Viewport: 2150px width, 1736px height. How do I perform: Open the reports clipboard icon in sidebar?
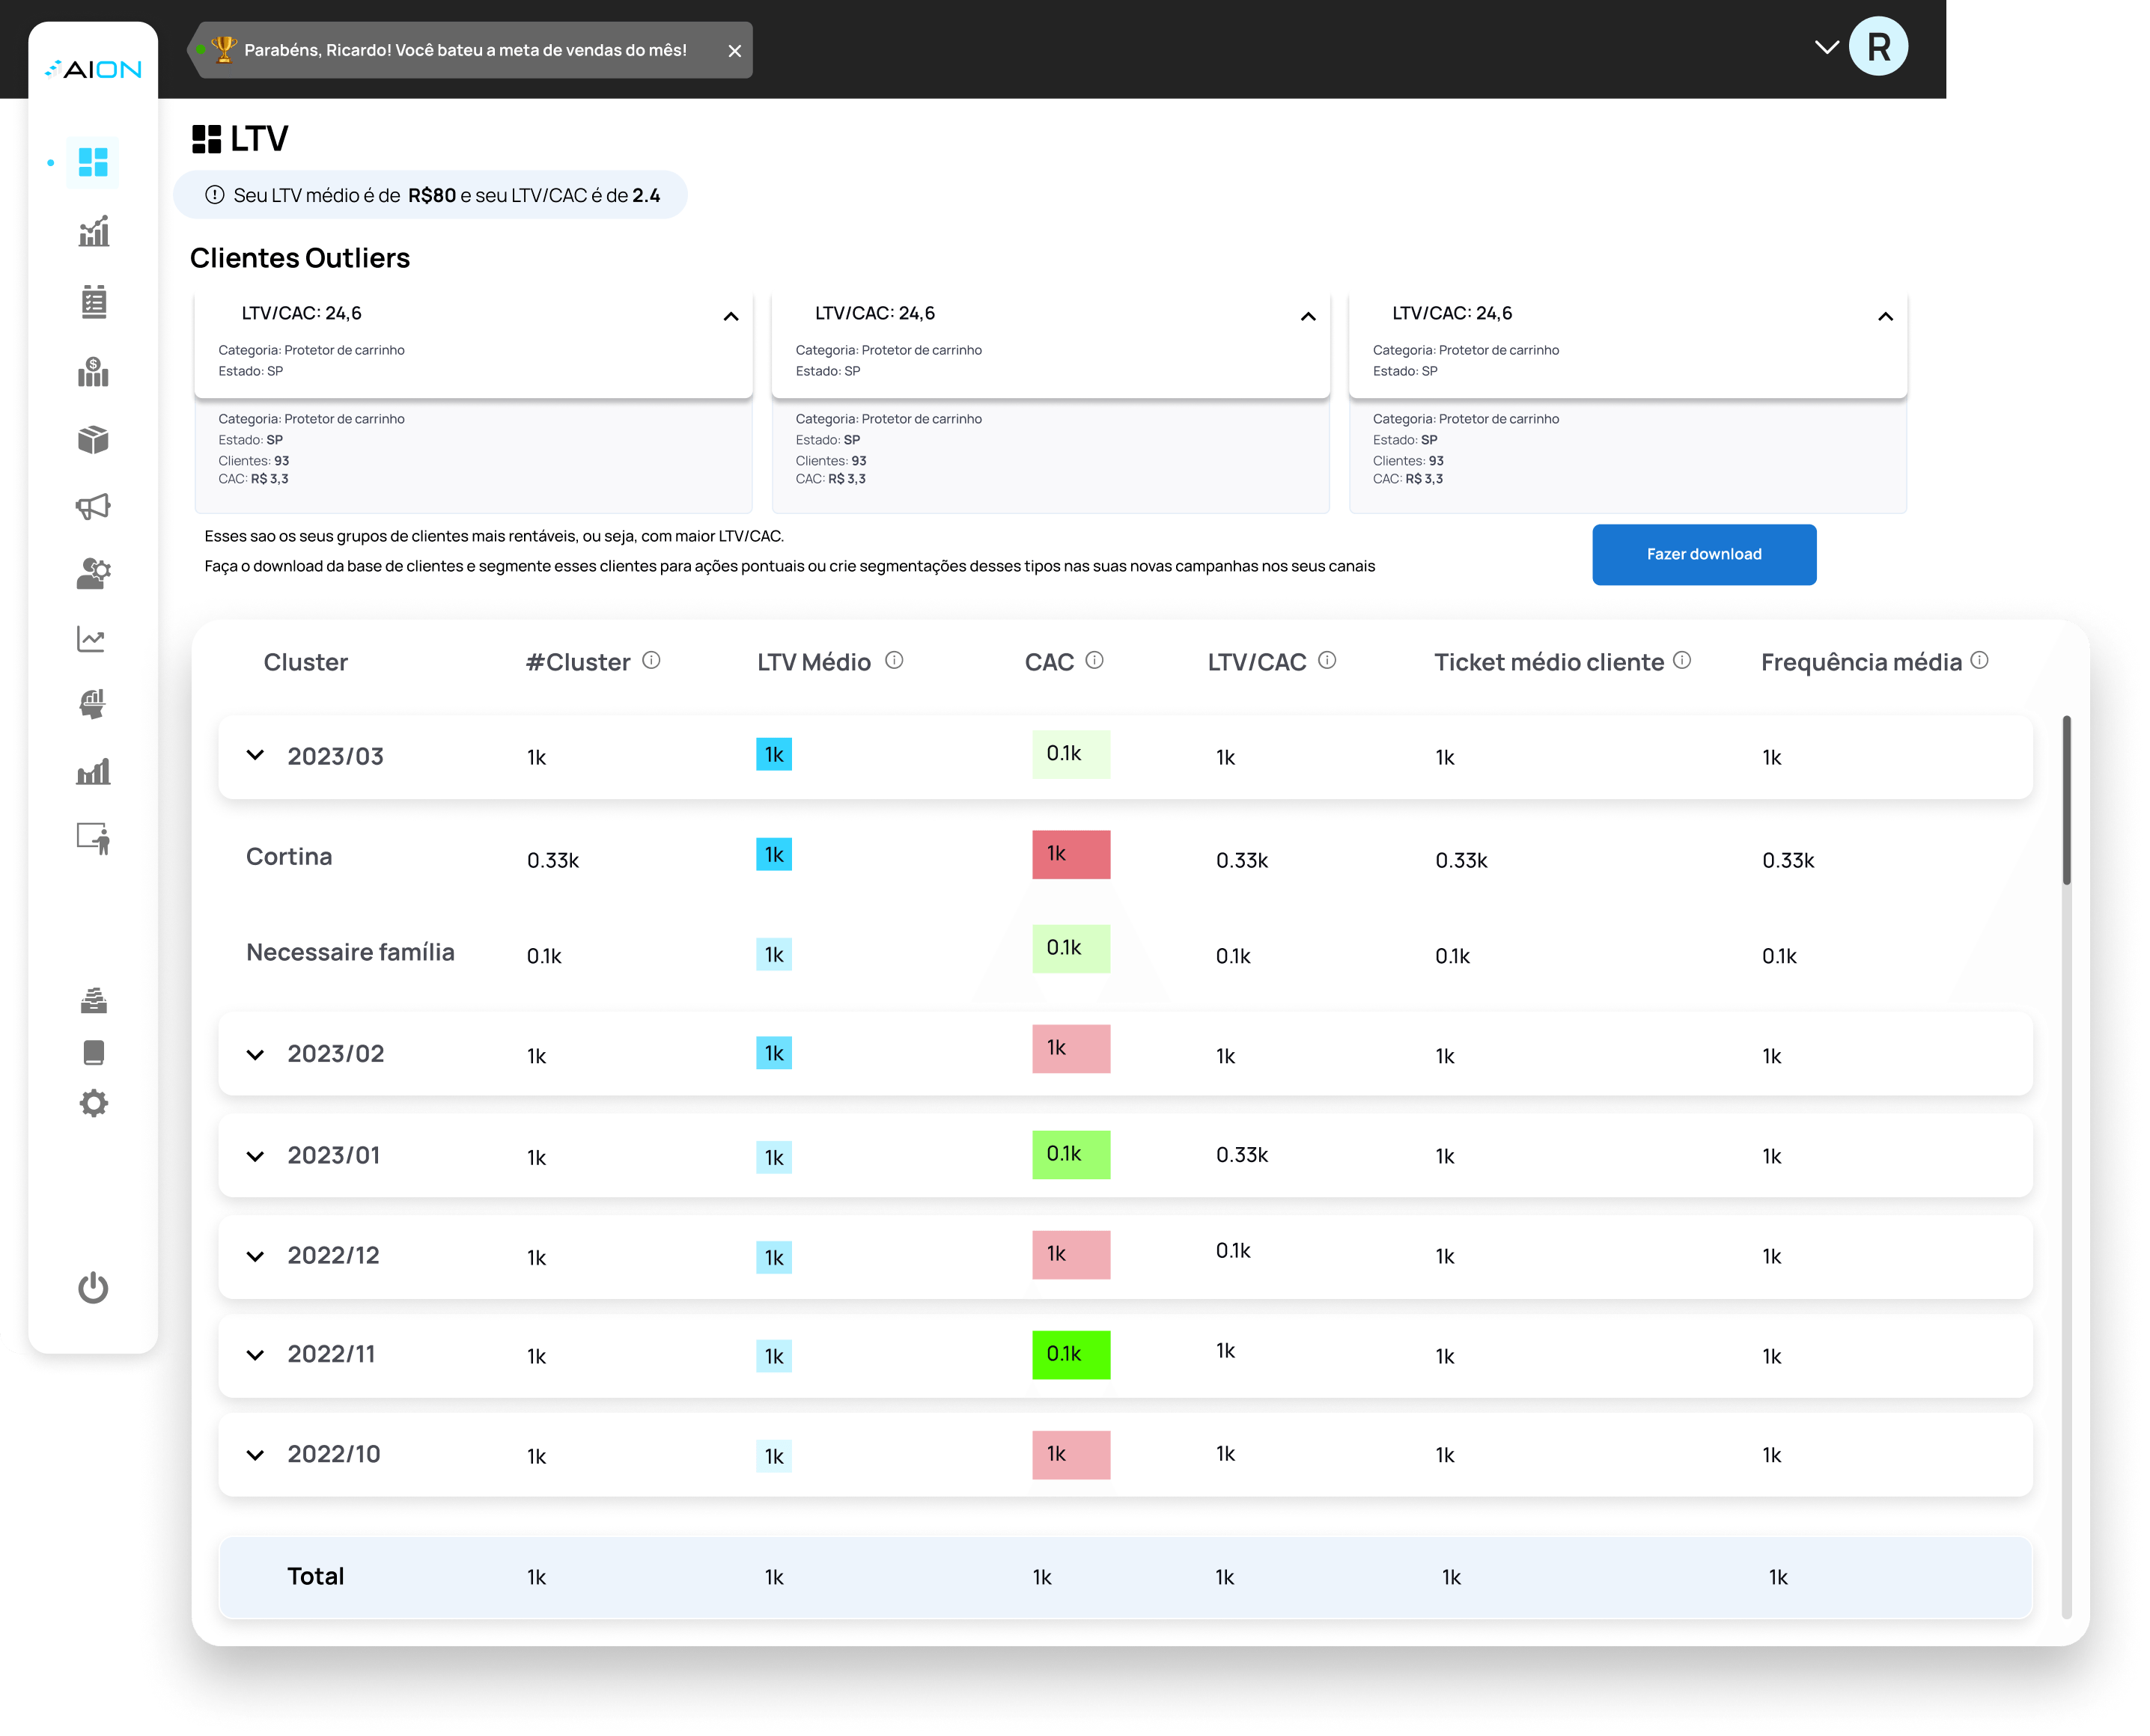tap(93, 302)
